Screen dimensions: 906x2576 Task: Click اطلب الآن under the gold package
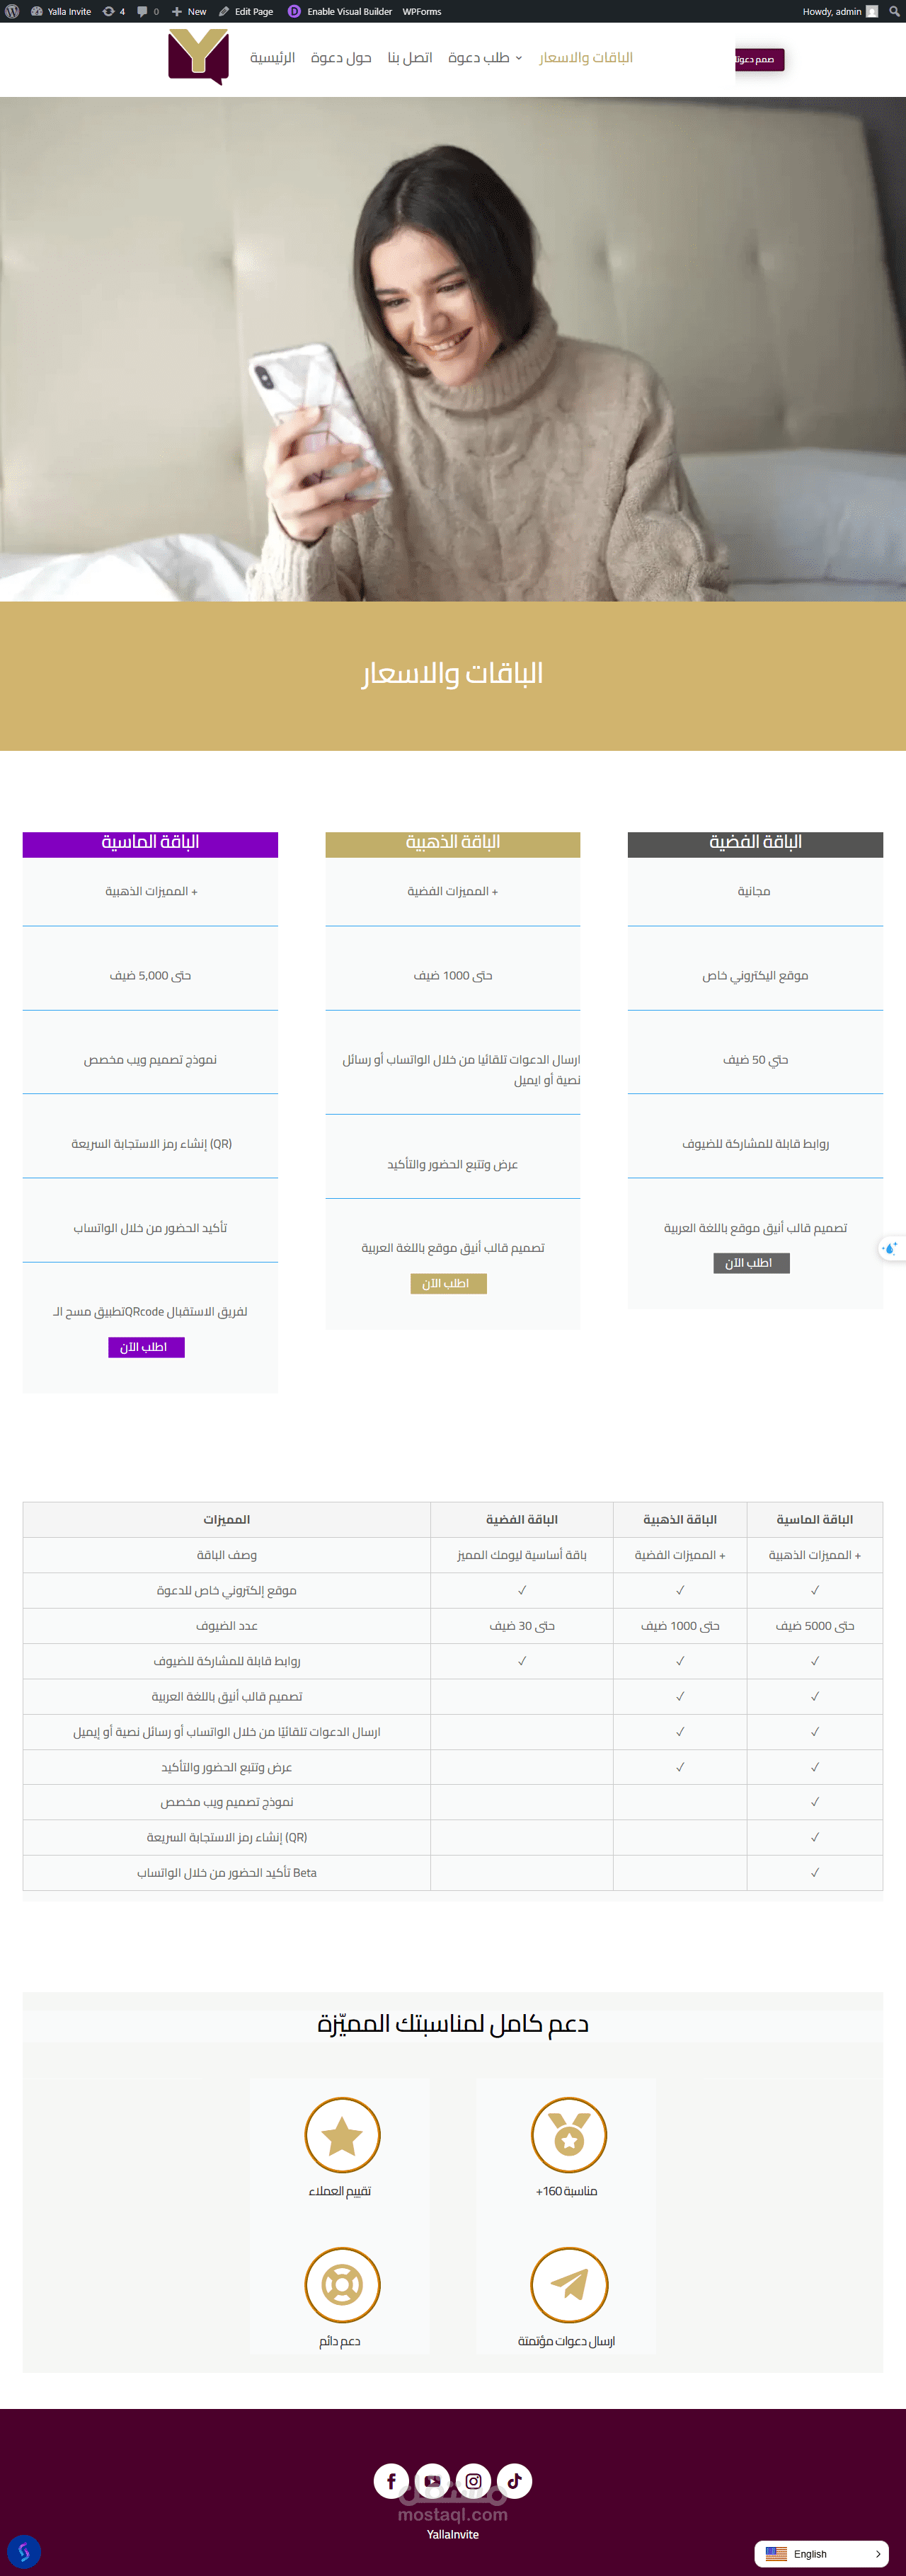click(448, 1283)
